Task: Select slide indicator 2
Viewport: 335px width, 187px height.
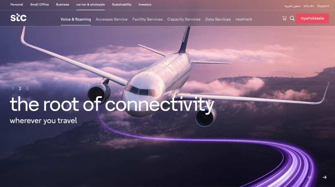Action: [x=20, y=88]
